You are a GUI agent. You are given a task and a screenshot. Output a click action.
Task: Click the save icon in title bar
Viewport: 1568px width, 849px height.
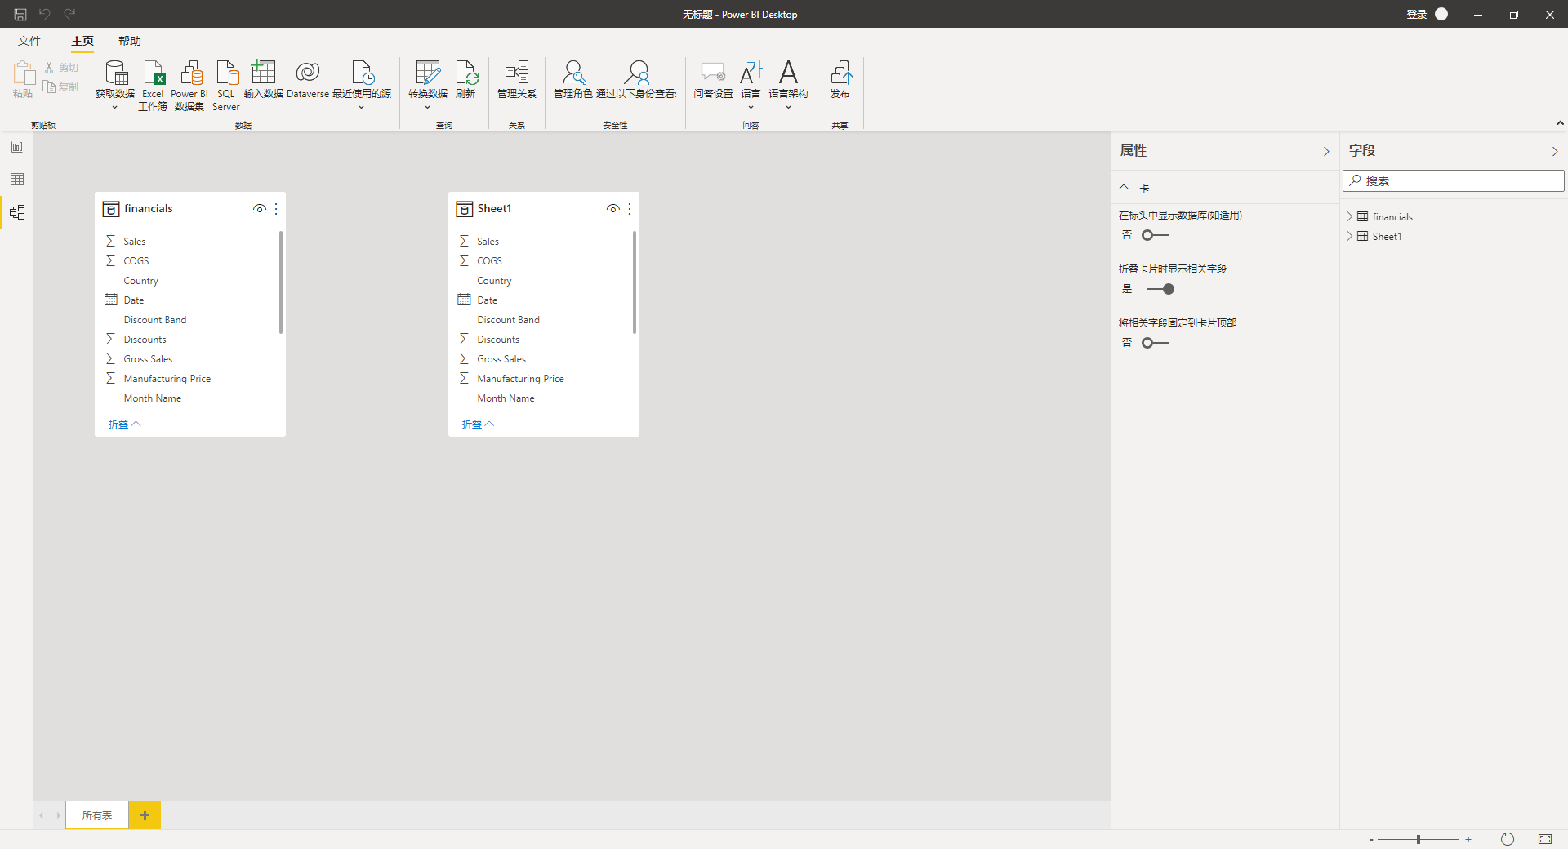tap(20, 14)
